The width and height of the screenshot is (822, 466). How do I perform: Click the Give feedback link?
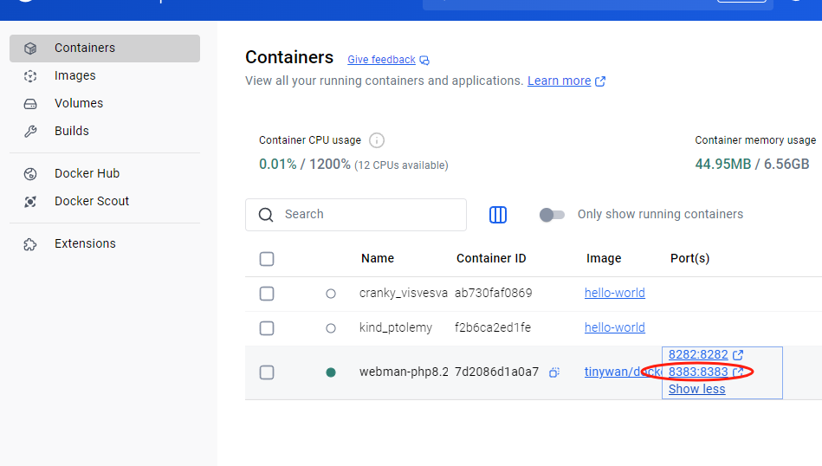pyautogui.click(x=381, y=60)
